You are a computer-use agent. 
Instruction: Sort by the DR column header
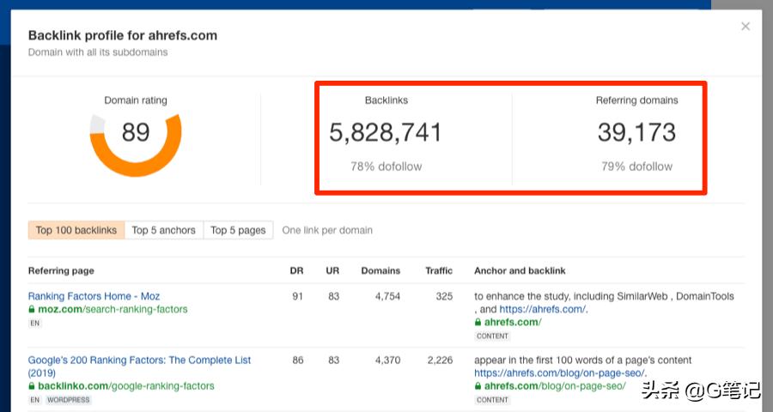[x=296, y=270]
